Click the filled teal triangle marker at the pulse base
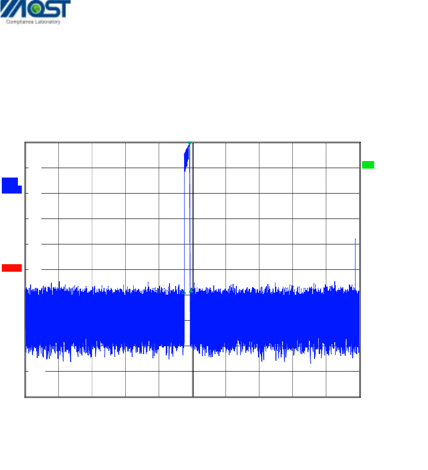This screenshot has width=428, height=470. click(191, 291)
